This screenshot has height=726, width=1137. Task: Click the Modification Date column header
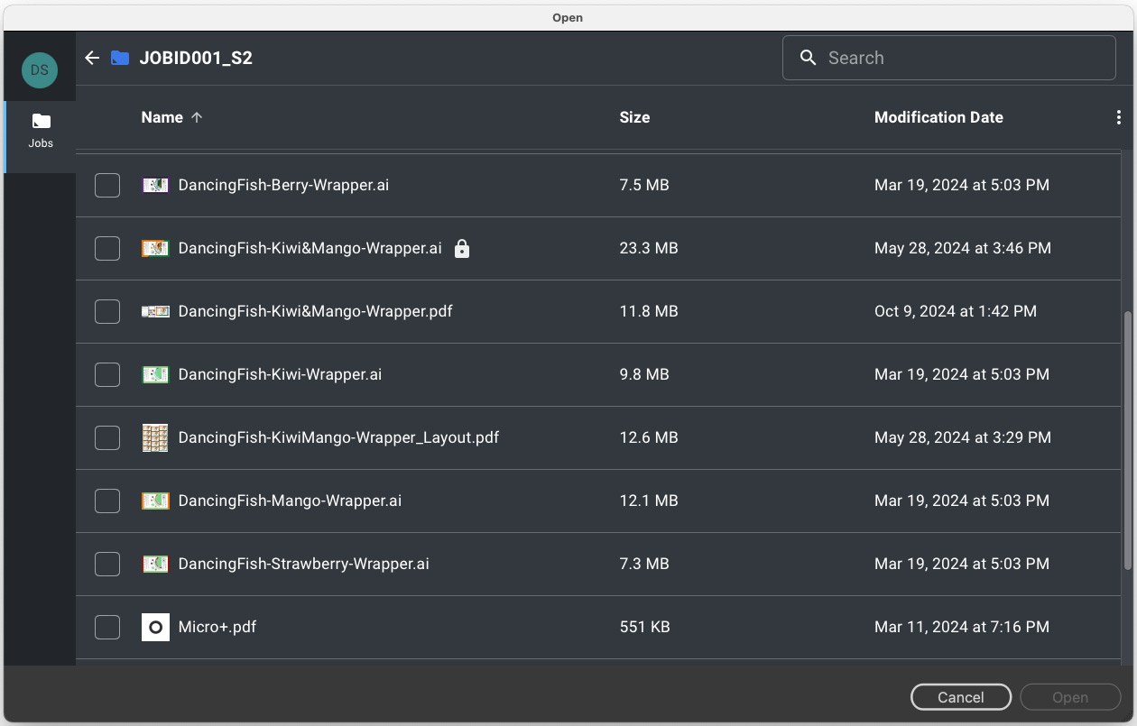(x=938, y=117)
